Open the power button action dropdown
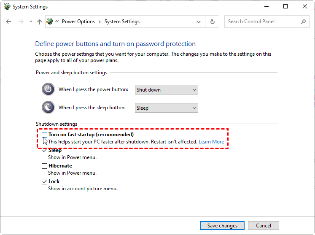 point(167,89)
